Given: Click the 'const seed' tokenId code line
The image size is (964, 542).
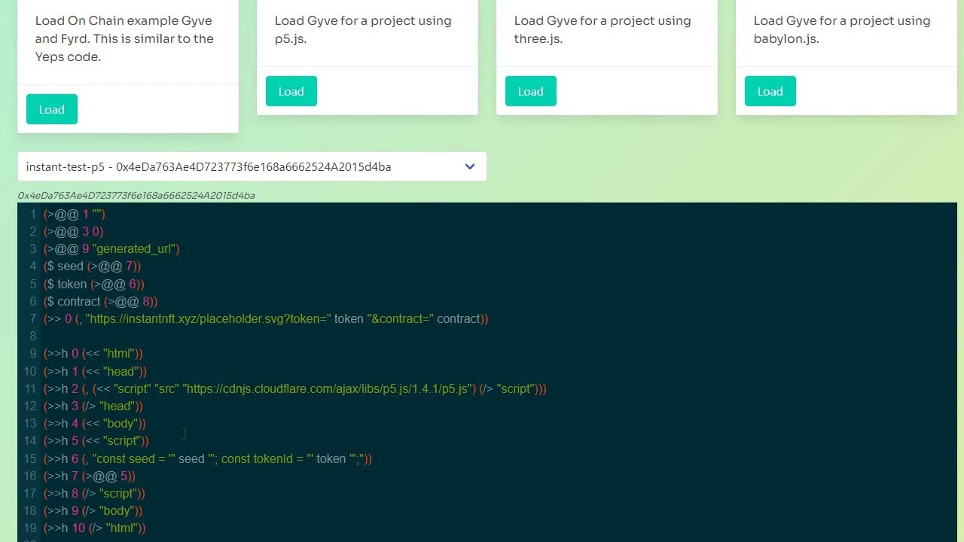Looking at the screenshot, I should 208,458.
